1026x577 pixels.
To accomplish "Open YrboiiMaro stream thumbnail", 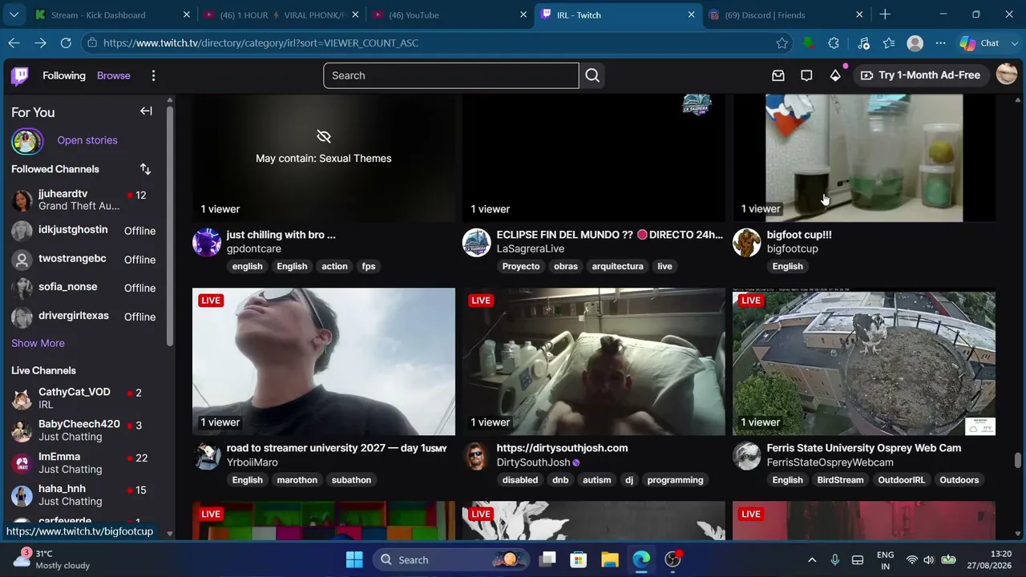I will click(324, 361).
